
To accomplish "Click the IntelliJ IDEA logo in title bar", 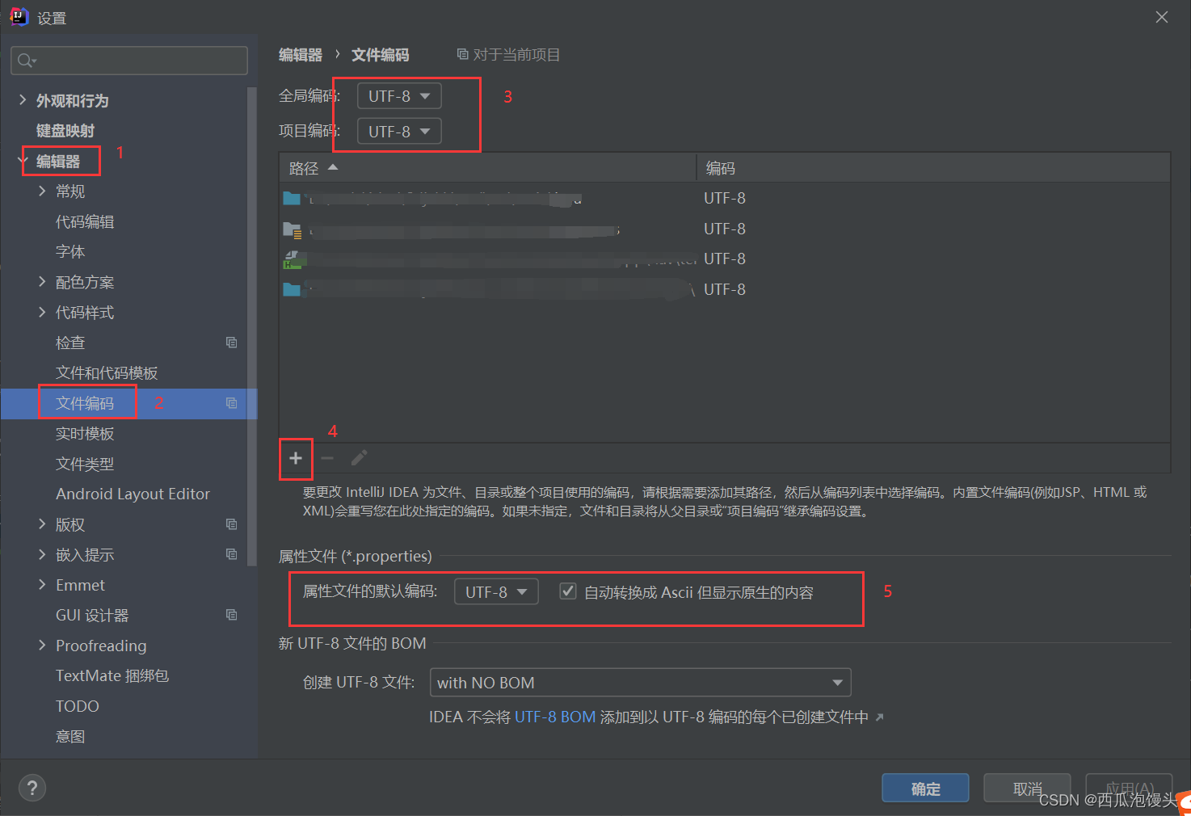I will (19, 17).
